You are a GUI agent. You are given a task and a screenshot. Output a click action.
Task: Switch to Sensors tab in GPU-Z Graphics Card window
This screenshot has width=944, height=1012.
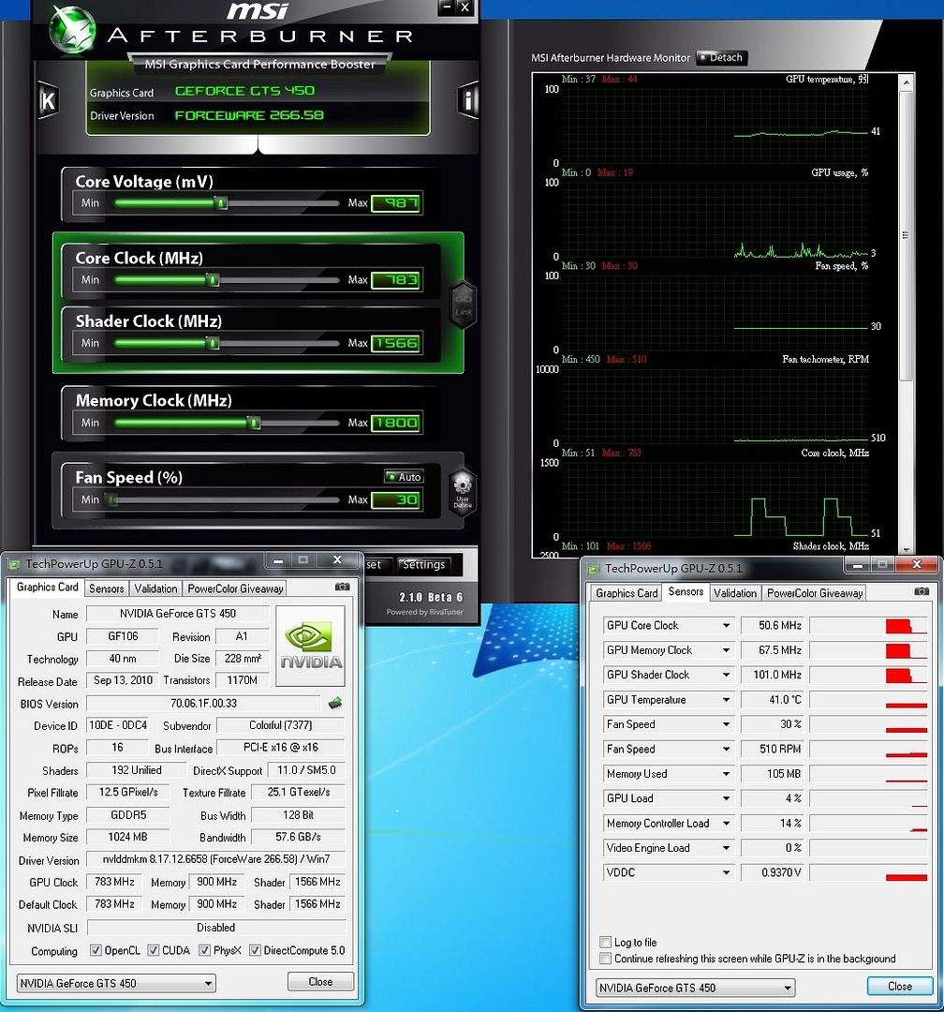click(x=107, y=588)
